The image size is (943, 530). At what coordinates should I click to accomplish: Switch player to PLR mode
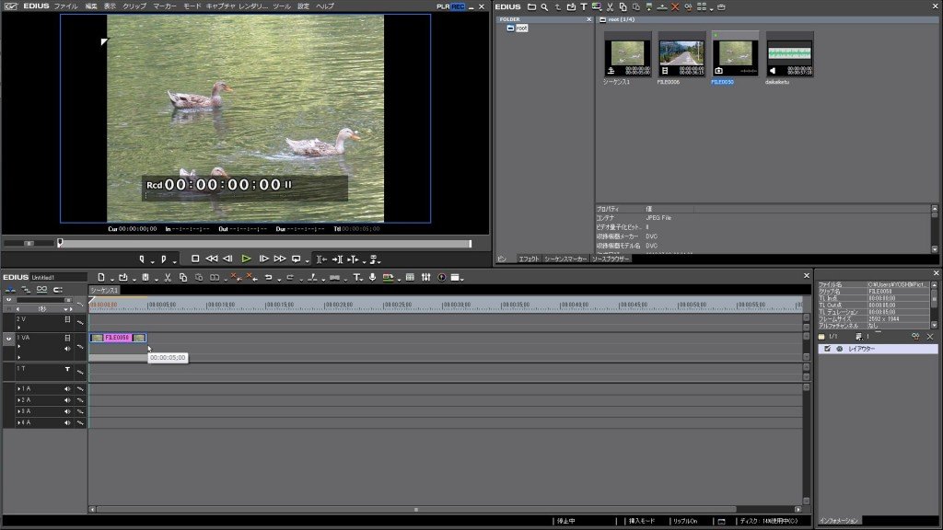[x=443, y=6]
